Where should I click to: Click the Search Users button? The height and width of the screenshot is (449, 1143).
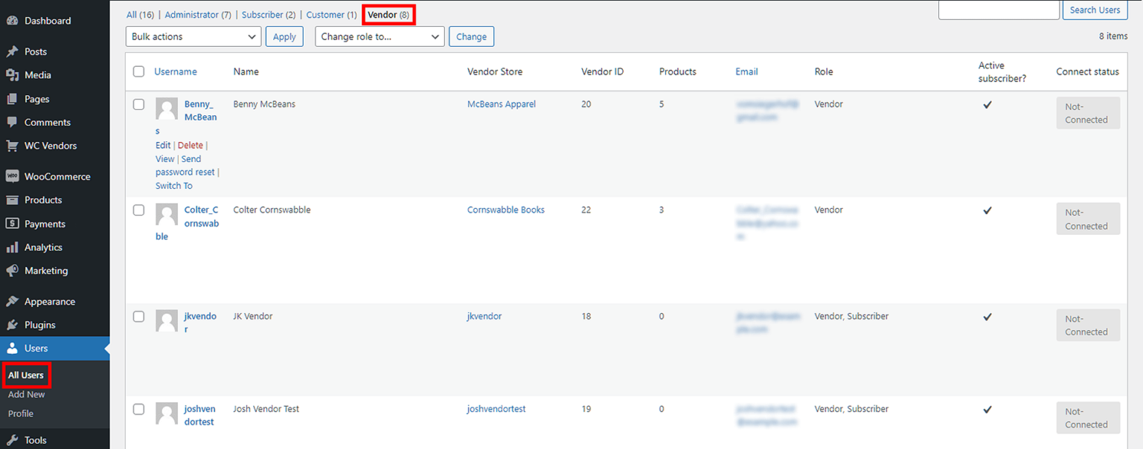[1095, 10]
